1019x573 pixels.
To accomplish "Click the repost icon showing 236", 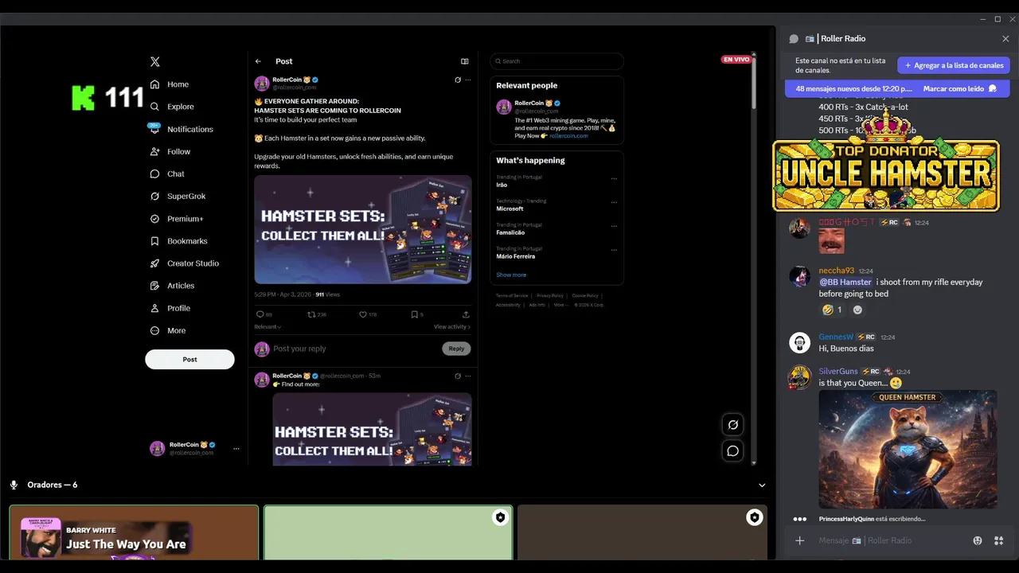I will (x=311, y=314).
